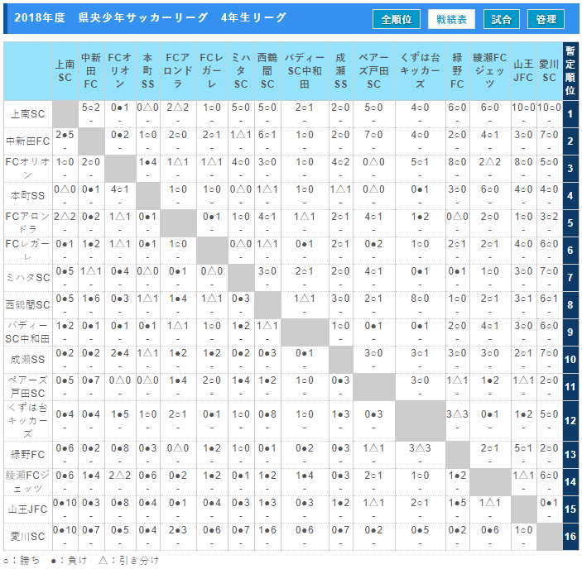Click the 7○0 result in the ミハタSC row
This screenshot has height=569, width=582.
click(550, 271)
